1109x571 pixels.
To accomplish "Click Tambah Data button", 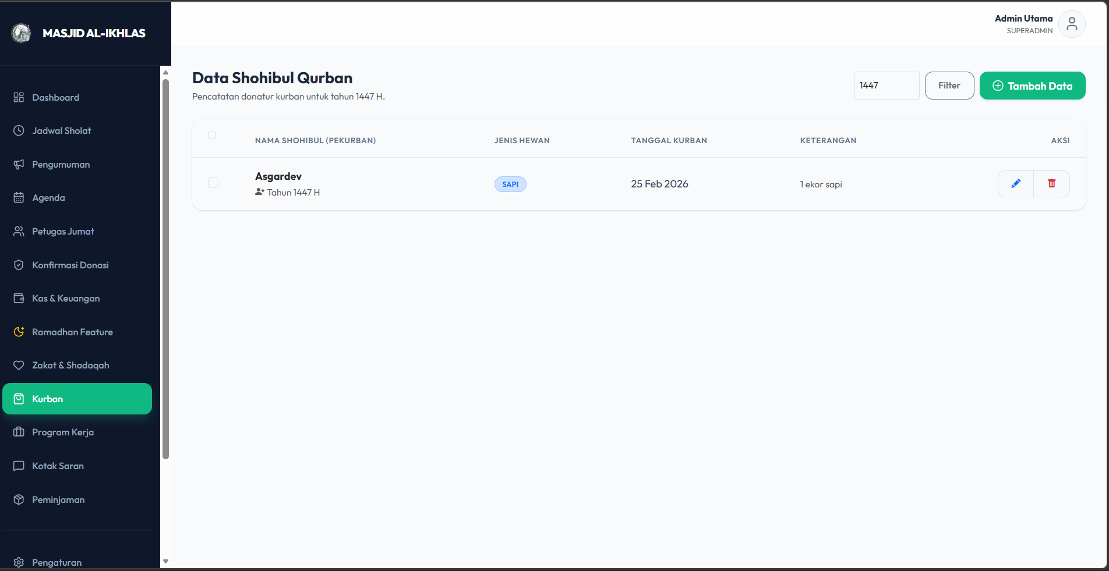I will tap(1032, 86).
